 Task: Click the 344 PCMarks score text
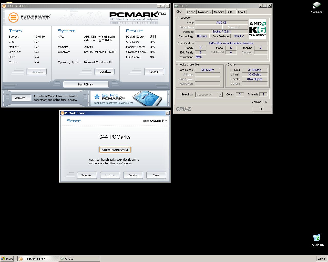click(x=115, y=137)
